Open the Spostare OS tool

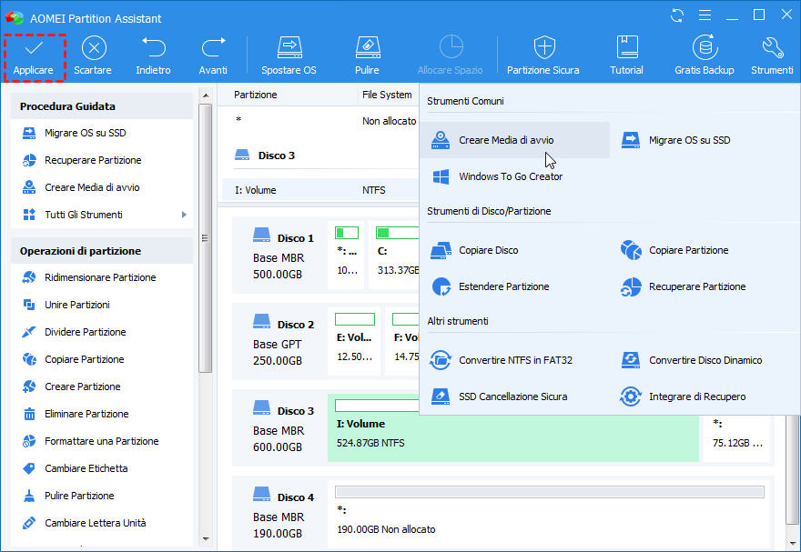pyautogui.click(x=289, y=48)
